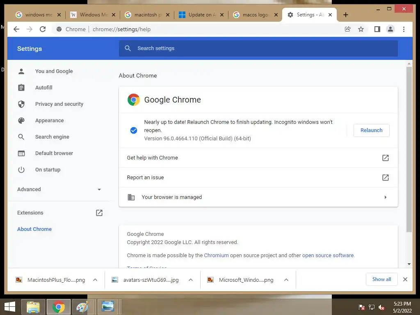Open the profile avatar menu

390,29
